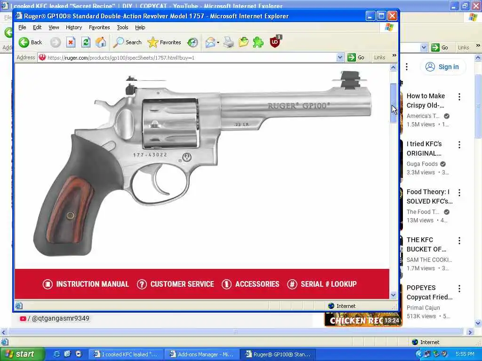The image size is (482, 361).
Task: Expand Links chevron in the YouTube window
Action: click(478, 46)
